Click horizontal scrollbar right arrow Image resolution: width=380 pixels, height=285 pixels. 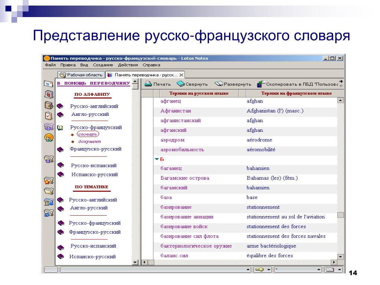tap(334, 262)
